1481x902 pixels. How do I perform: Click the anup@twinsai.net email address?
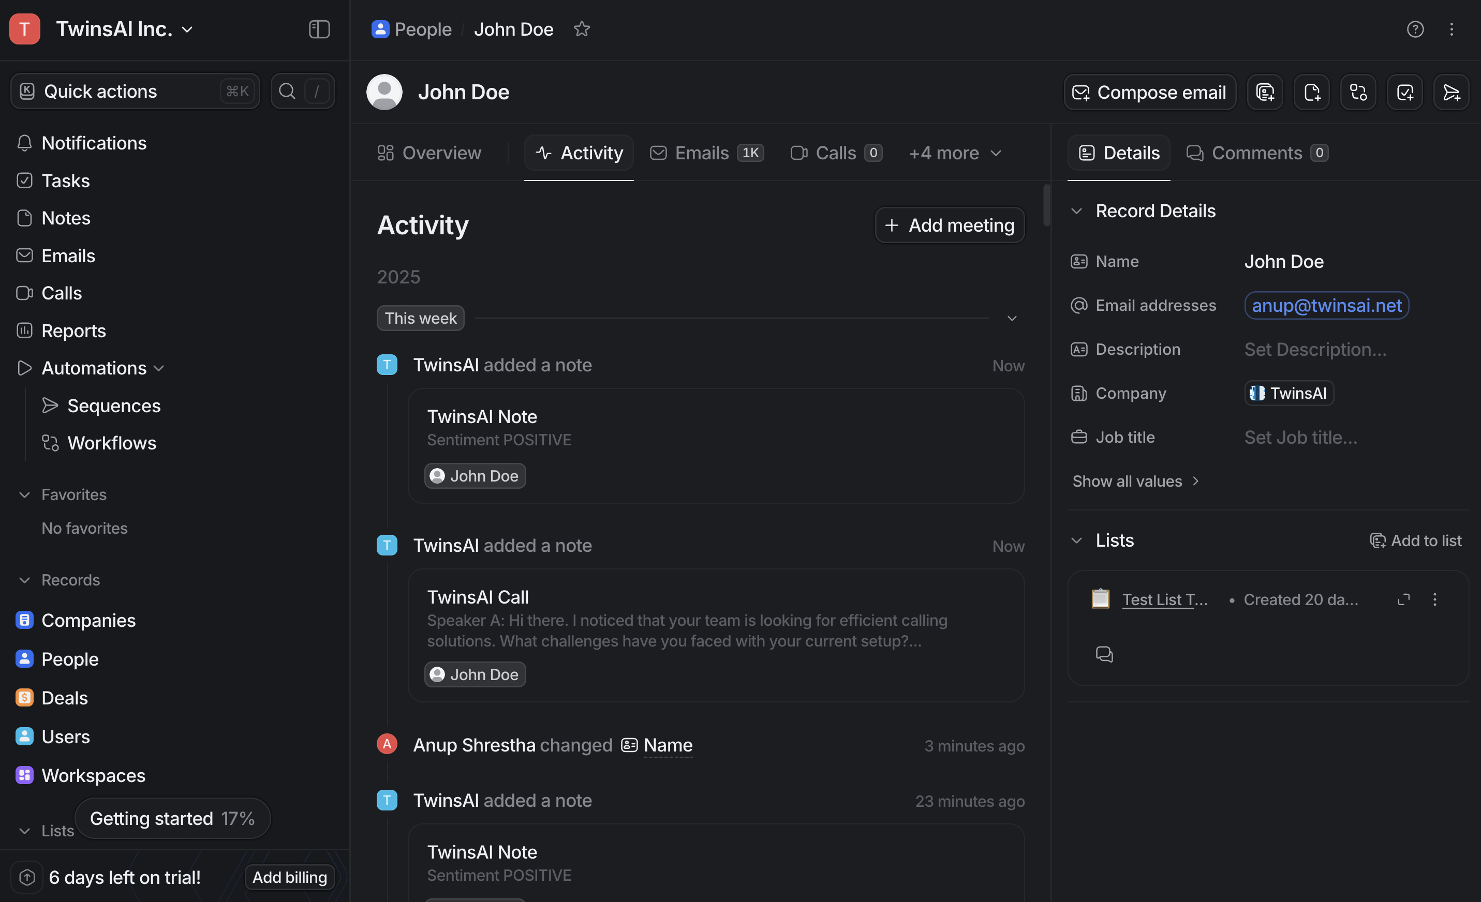[x=1326, y=305]
